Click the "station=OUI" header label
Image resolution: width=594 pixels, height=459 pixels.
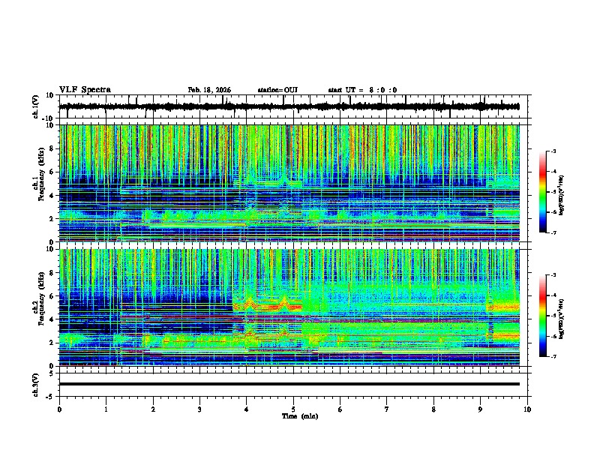point(277,90)
